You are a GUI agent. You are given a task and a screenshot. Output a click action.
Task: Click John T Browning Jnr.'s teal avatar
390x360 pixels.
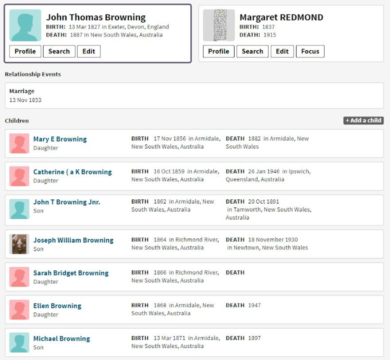point(19,209)
